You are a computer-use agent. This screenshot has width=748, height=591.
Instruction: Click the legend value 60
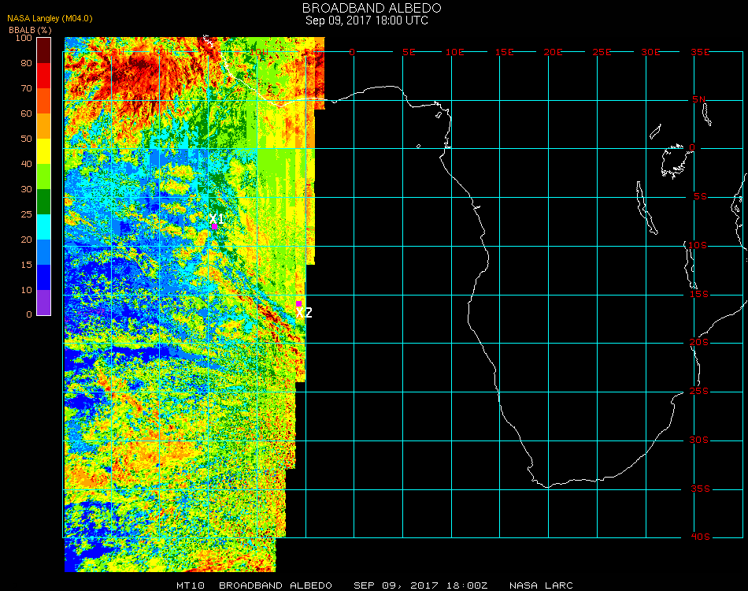pos(26,113)
